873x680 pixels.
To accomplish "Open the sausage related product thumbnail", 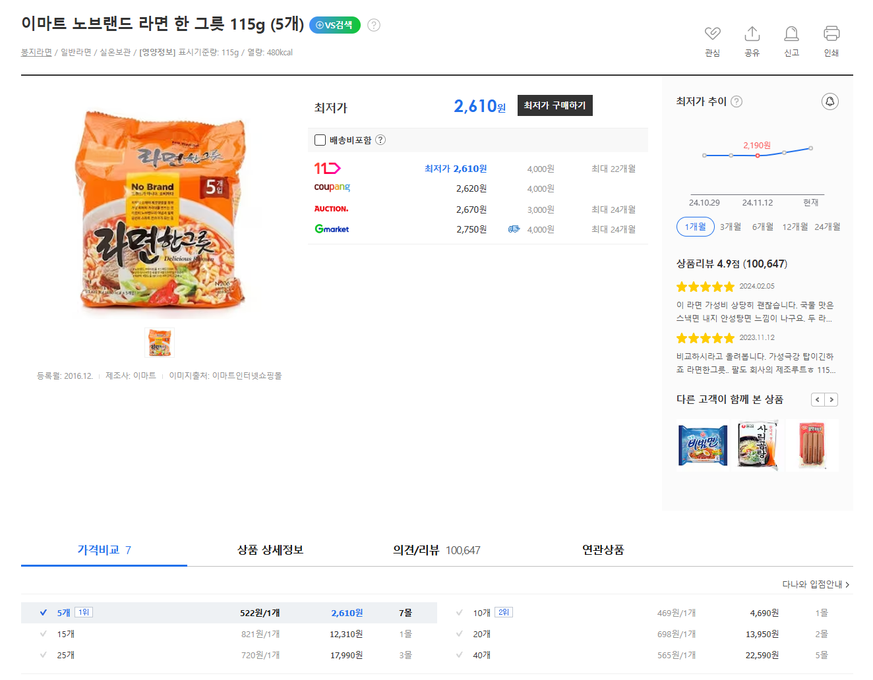I will click(x=812, y=445).
